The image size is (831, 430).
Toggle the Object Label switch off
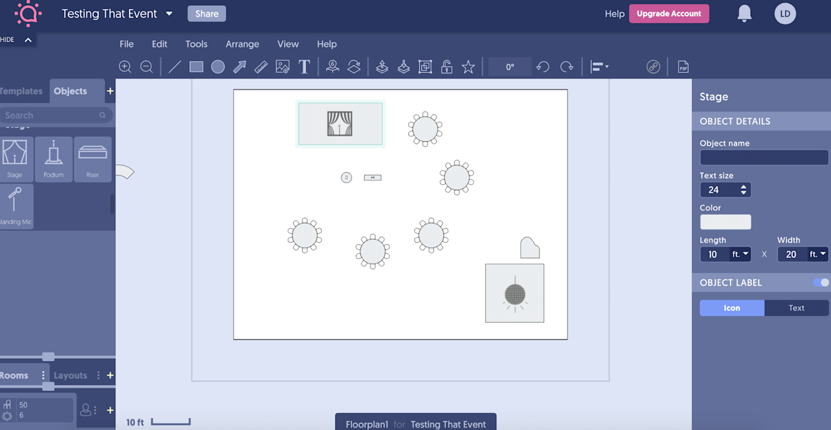coord(820,283)
